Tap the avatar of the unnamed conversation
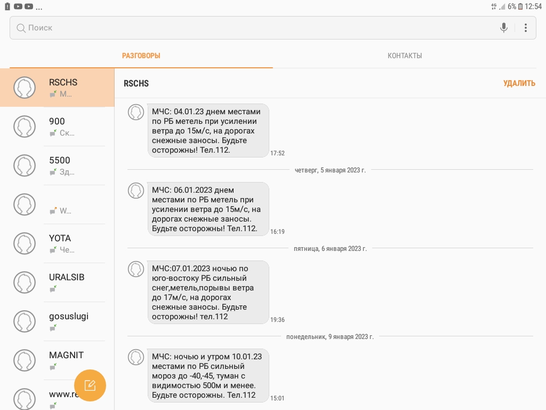 [25, 204]
